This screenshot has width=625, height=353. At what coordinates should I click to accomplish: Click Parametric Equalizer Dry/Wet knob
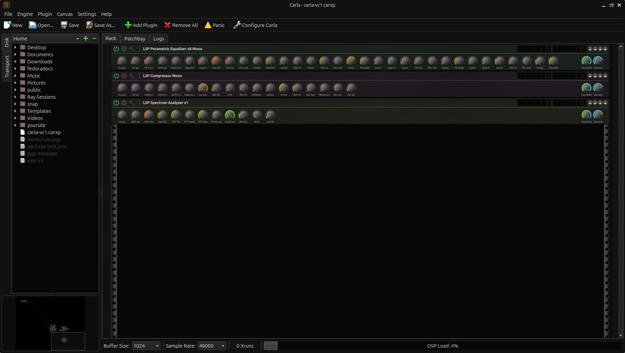[x=586, y=61]
